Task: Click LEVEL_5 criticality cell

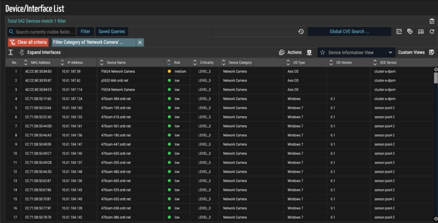Action: (x=204, y=71)
